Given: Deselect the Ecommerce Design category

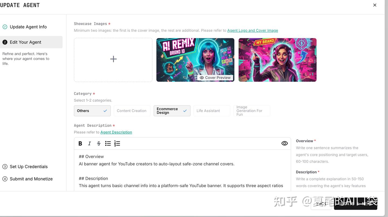Looking at the screenshot, I should (172, 111).
